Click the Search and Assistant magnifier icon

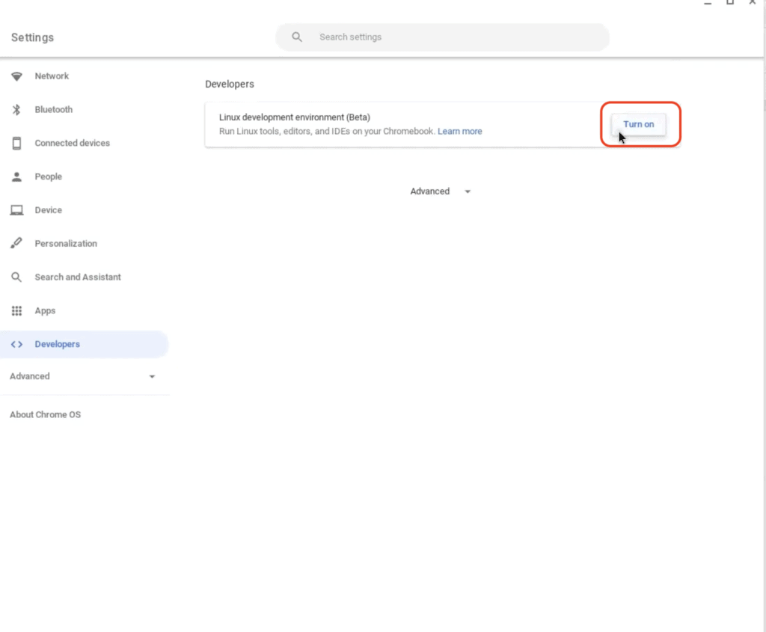(16, 277)
